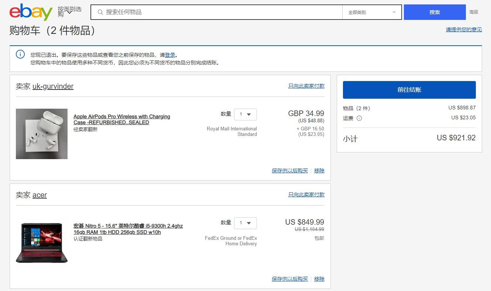This screenshot has height=291, width=491.
Task: Click the AirPods Pro product thumbnail
Action: pyautogui.click(x=42, y=134)
